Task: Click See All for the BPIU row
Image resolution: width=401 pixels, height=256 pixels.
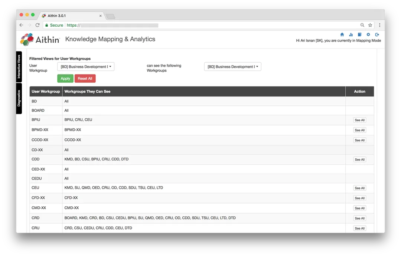Action: click(359, 120)
